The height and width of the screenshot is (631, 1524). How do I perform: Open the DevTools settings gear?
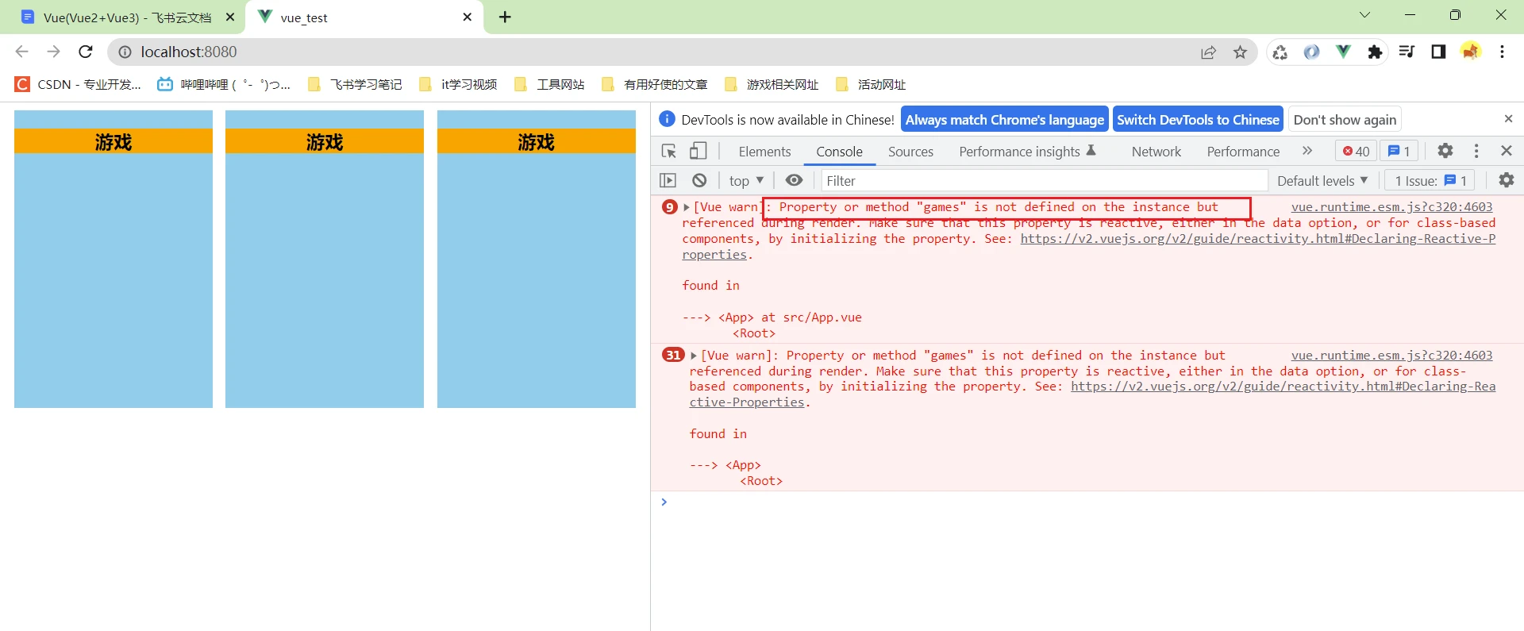1445,151
